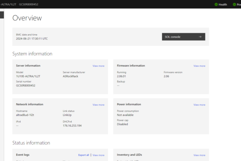
Task: Open the SOL console button
Action: (183, 37)
